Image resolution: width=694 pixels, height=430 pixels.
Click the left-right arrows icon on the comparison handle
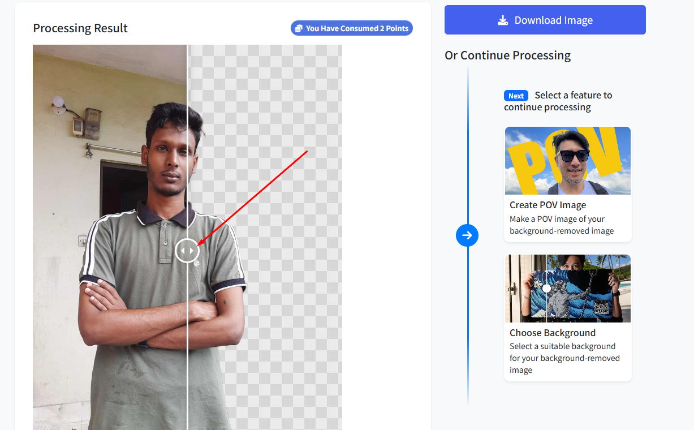tap(187, 251)
